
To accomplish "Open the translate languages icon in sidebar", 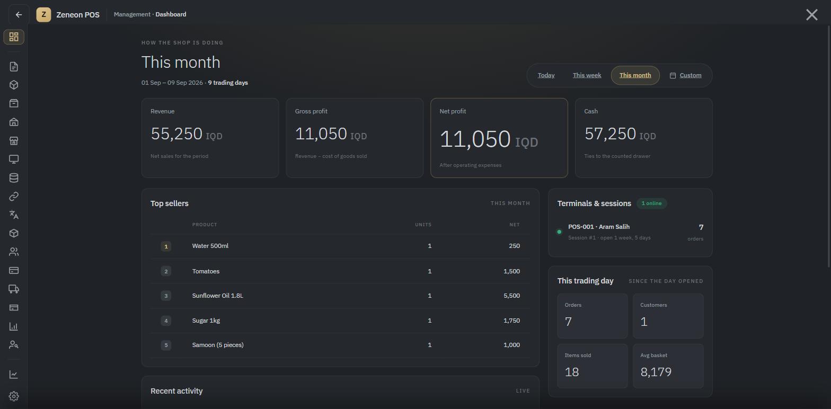I will (x=14, y=215).
